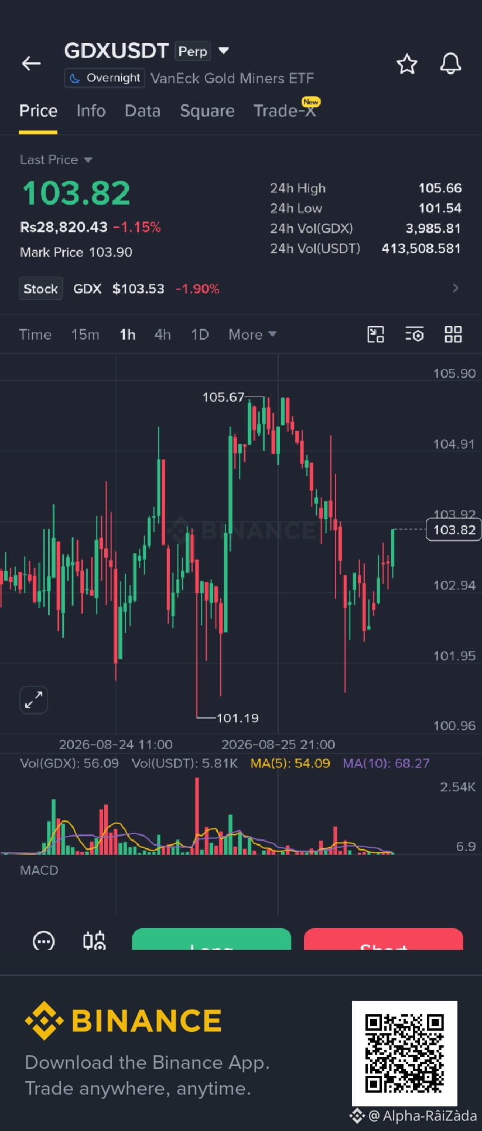This screenshot has height=1131, width=482.
Task: Open the chart layout grid icon
Action: point(453,334)
